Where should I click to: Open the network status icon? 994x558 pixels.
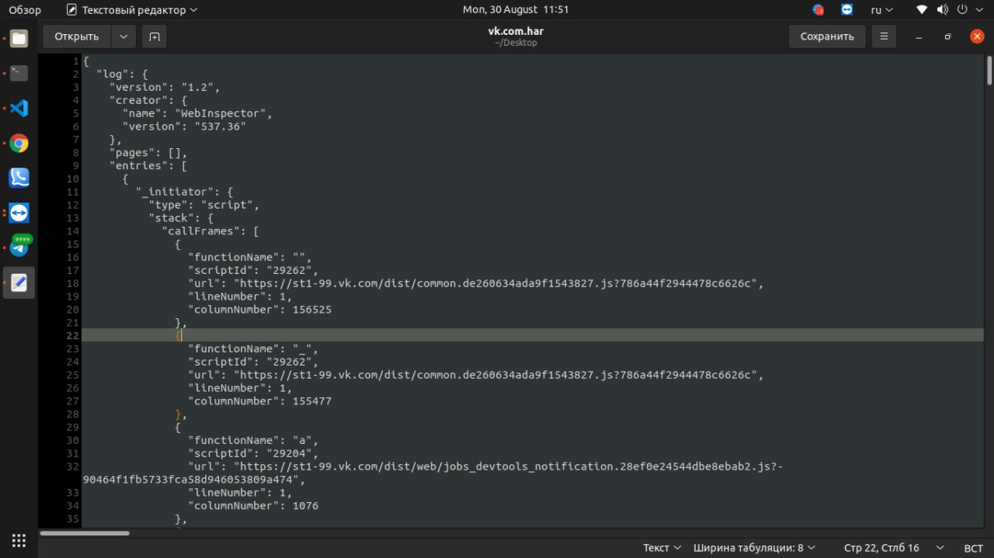tap(922, 10)
